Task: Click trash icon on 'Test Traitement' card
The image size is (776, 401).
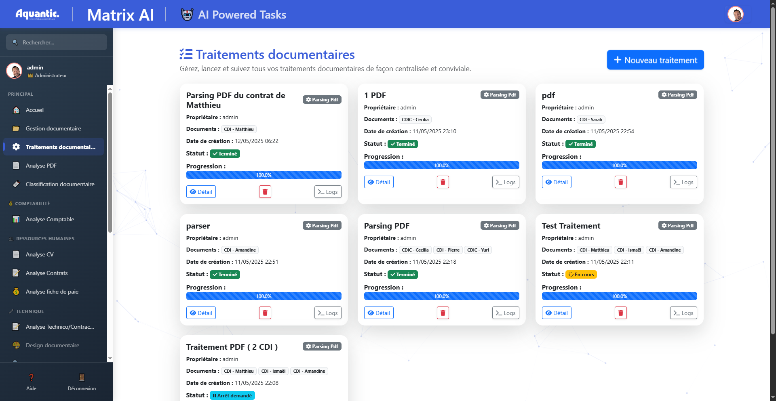Action: point(620,313)
